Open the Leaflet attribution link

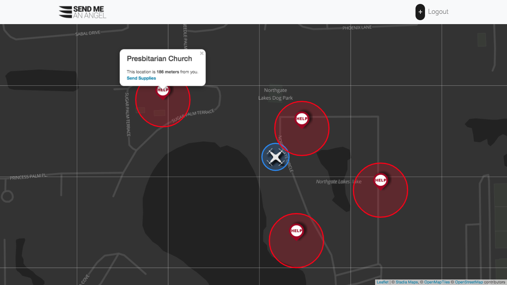(x=383, y=282)
